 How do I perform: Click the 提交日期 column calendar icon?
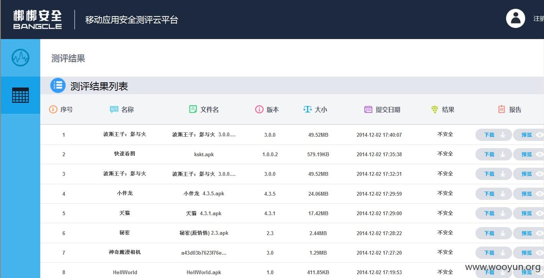tap(368, 110)
